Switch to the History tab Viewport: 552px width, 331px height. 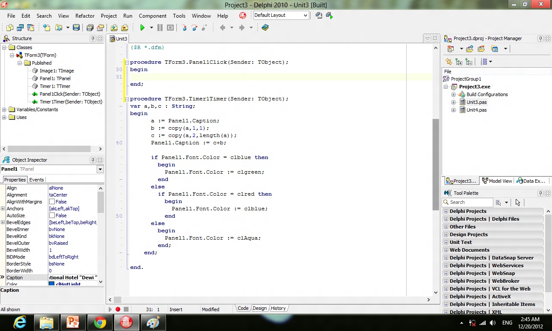[x=278, y=308]
